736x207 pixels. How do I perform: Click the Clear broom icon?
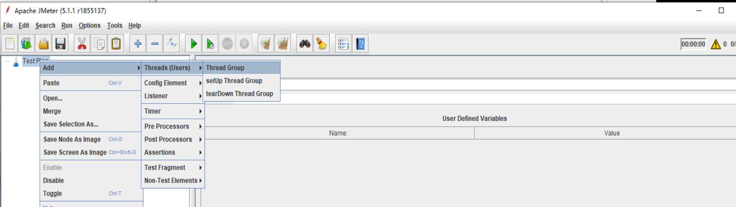pyautogui.click(x=266, y=44)
